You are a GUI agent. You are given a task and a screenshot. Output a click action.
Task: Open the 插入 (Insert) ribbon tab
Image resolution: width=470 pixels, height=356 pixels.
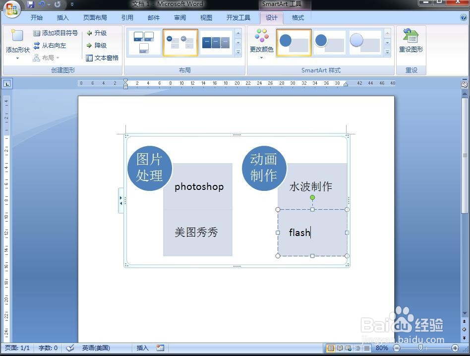[x=62, y=18]
